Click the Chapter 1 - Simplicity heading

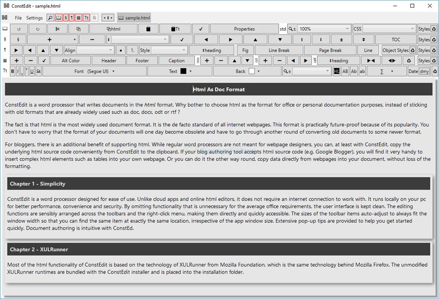click(38, 184)
